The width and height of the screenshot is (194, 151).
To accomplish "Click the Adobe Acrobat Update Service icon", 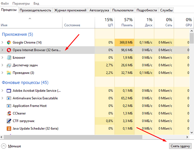I will tap(9, 91).
